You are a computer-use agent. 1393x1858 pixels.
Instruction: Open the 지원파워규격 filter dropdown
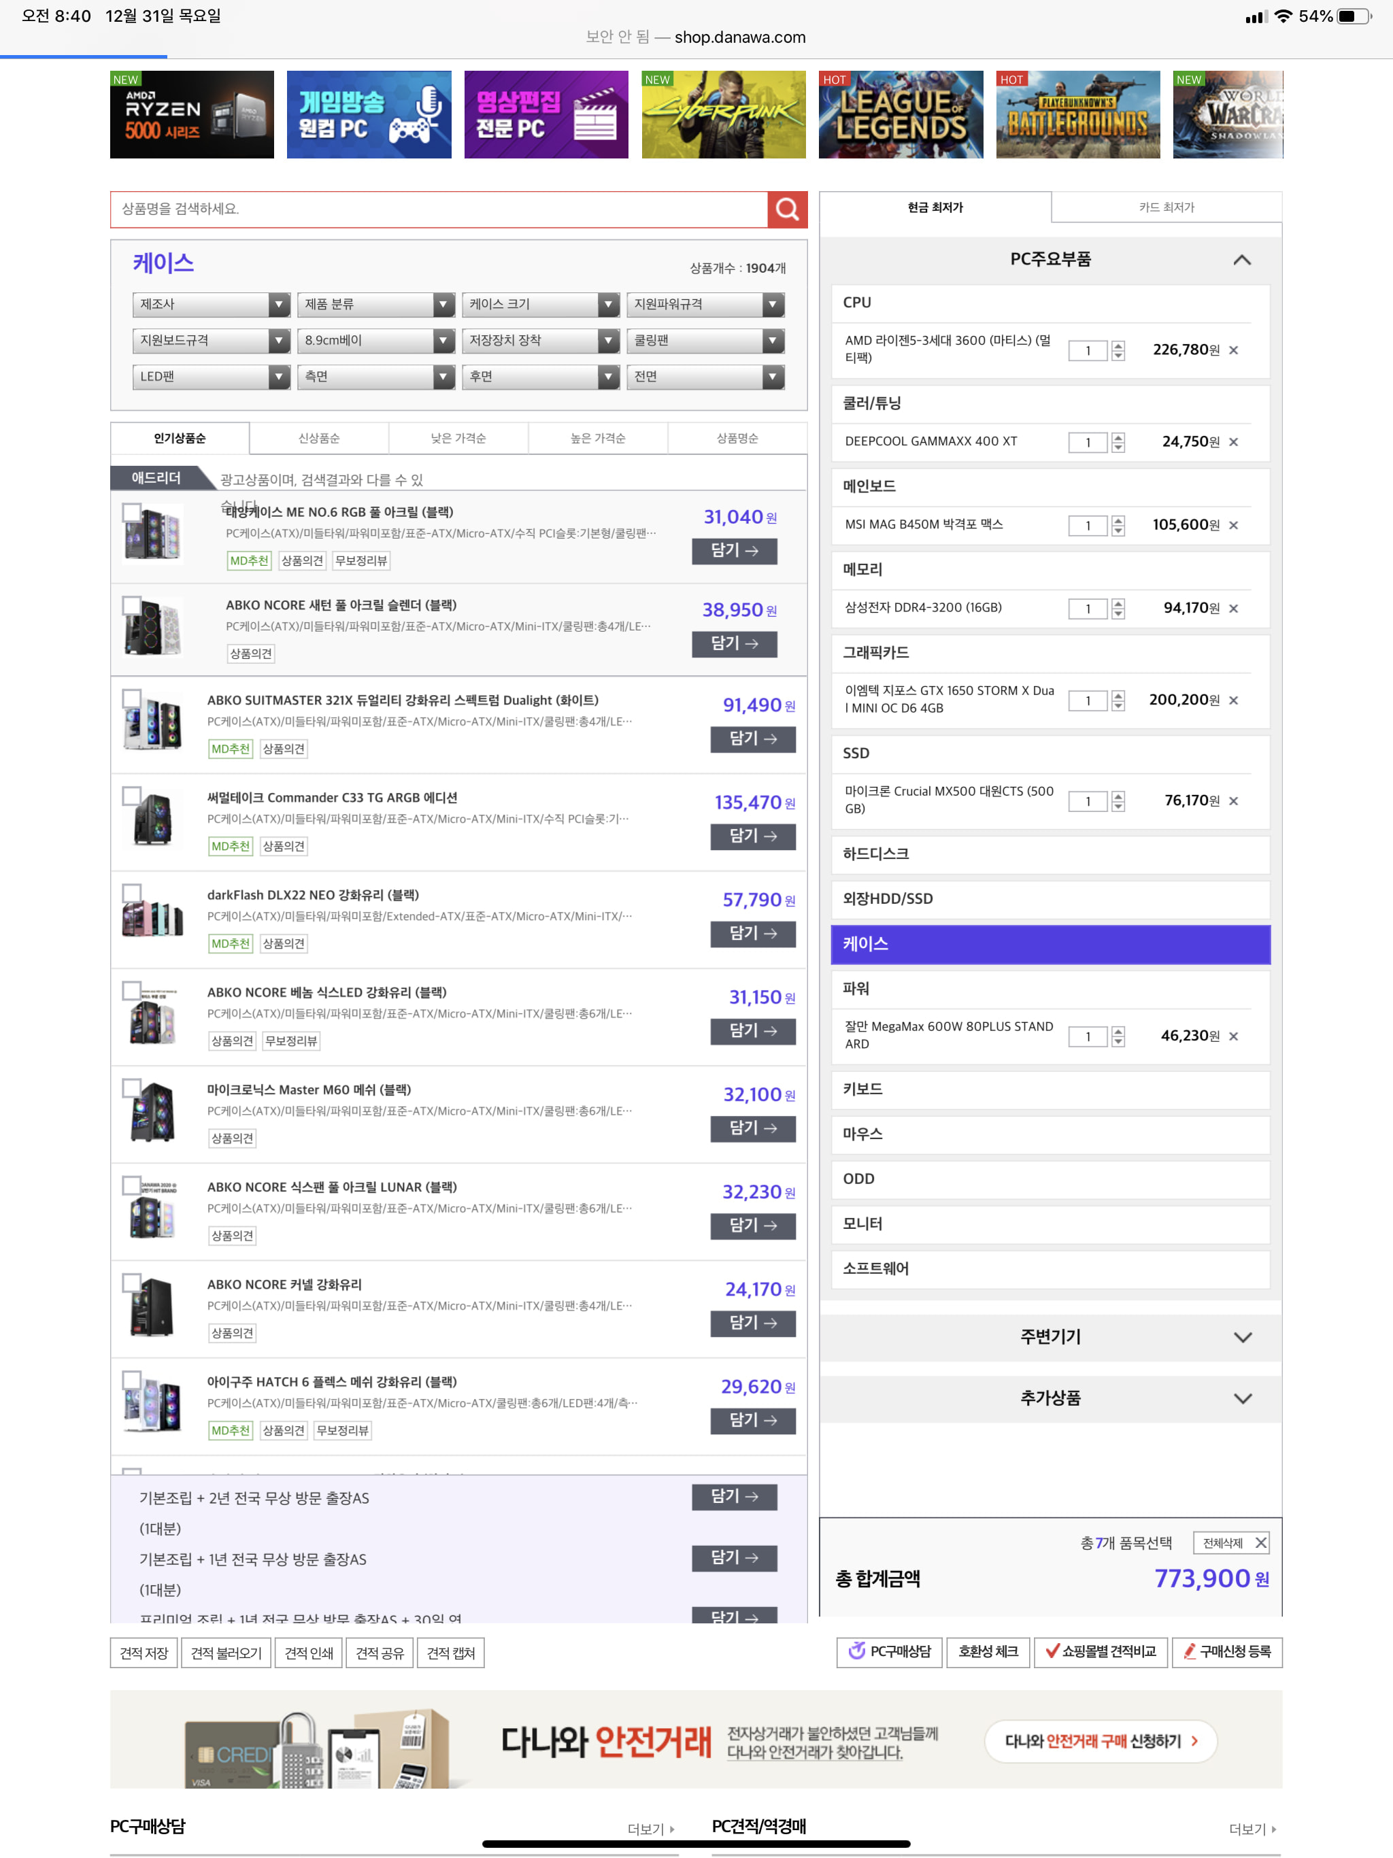pos(705,304)
